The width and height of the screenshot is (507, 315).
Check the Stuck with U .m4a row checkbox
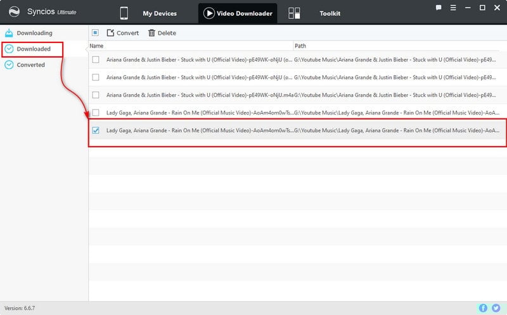[x=96, y=95]
